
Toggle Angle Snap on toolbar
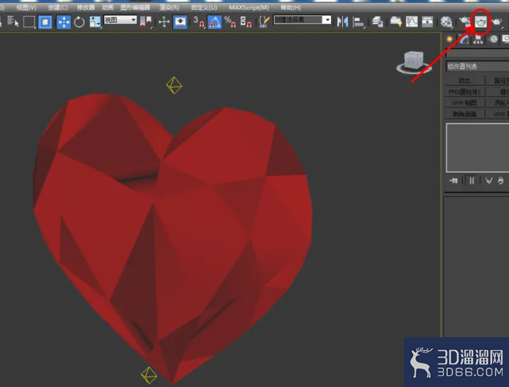tap(215, 22)
